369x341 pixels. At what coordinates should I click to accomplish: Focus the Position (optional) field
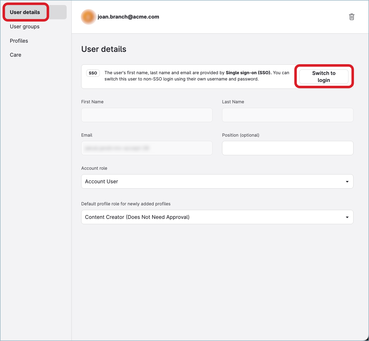coord(288,148)
